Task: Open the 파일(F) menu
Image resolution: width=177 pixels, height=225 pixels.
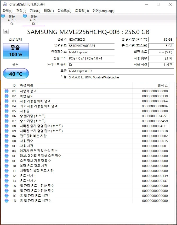Action: 7,11
